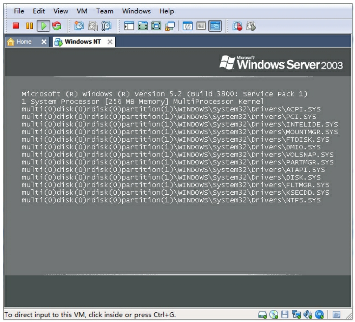355x322 pixels.
Task: Open the snapshot manager
Action: click(106, 26)
